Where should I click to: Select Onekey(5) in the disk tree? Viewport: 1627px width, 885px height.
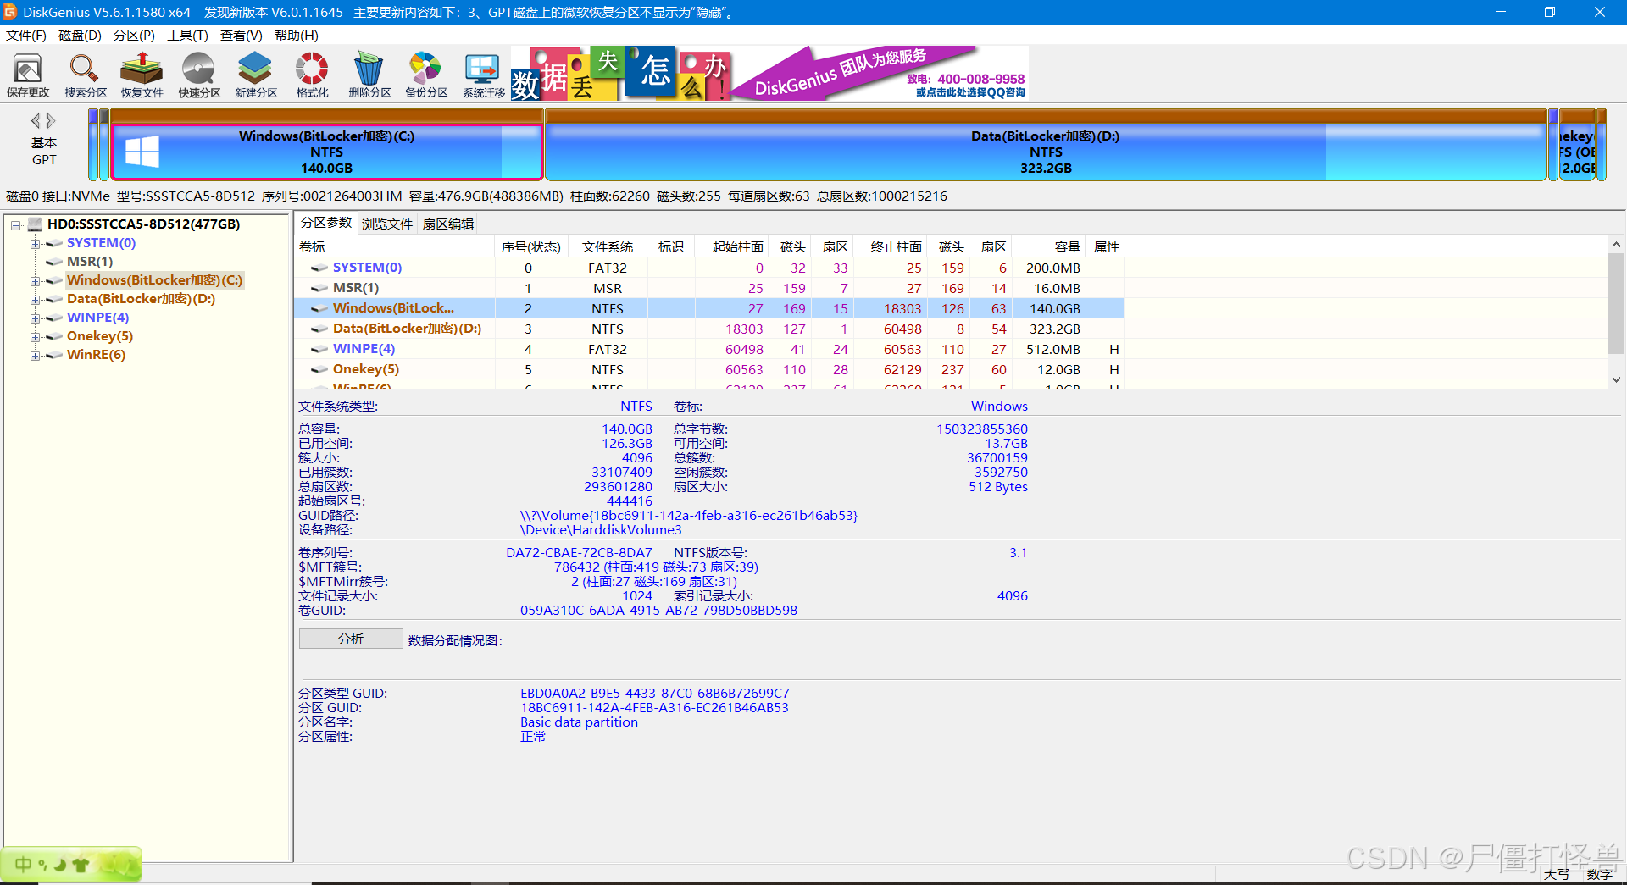pyautogui.click(x=100, y=336)
